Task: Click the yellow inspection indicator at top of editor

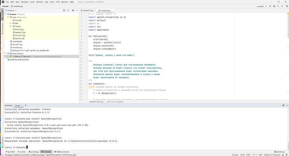Action: 288,14
